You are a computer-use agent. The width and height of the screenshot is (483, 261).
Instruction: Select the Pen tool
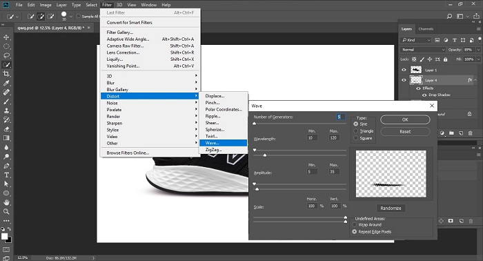click(6, 166)
